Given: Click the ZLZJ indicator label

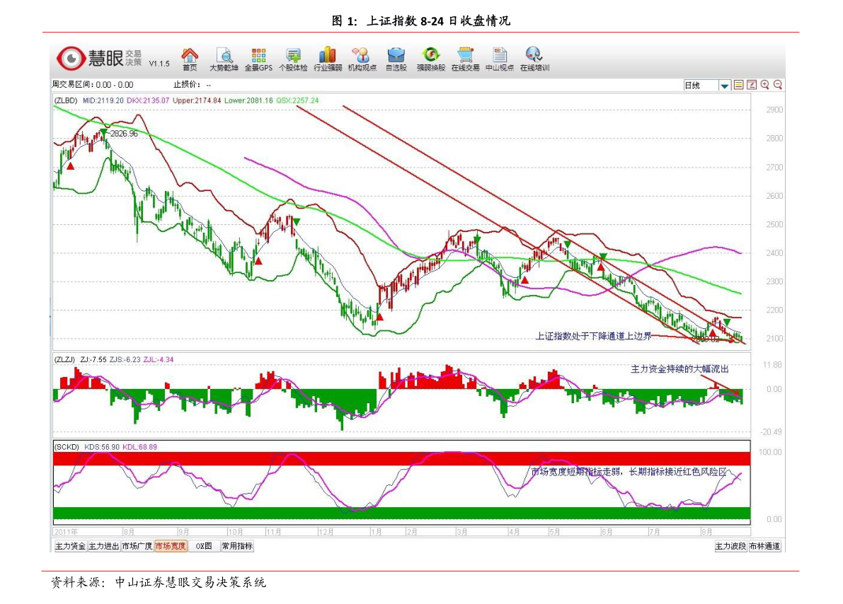Looking at the screenshot, I should (x=66, y=359).
